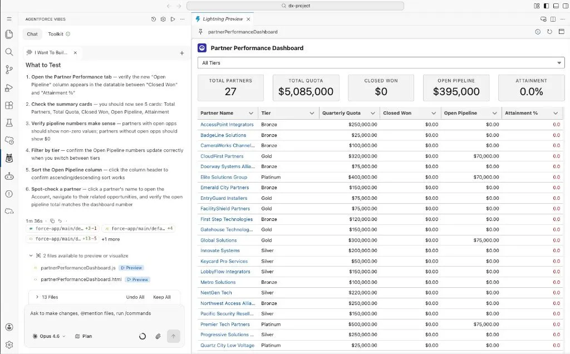Open the Premier Tech Partners link

pos(225,324)
